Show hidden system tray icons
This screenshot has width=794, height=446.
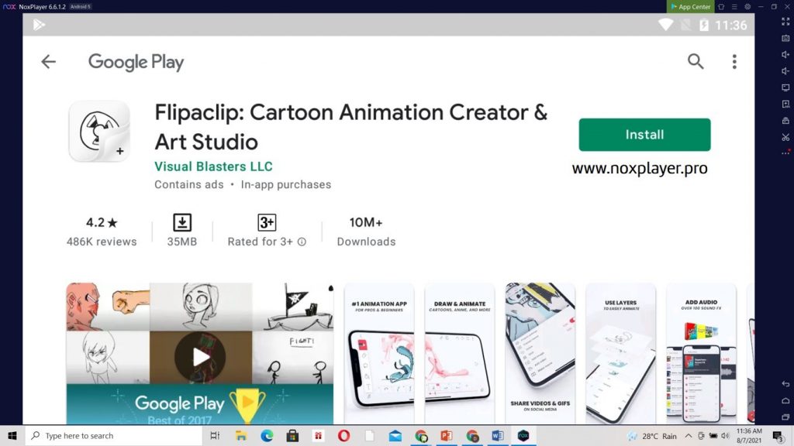coord(689,436)
